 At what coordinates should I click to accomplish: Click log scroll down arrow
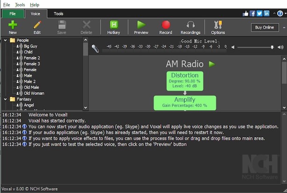click(x=284, y=181)
